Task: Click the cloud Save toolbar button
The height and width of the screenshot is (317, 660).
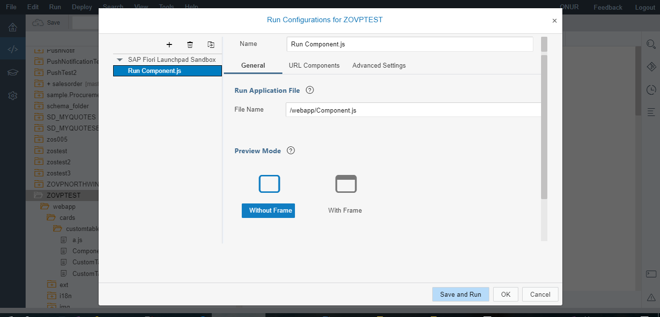Action: 46,22
